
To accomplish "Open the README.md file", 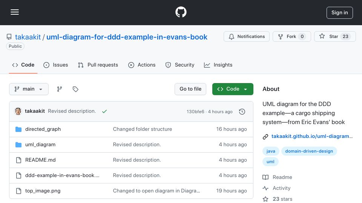I will (x=40, y=160).
